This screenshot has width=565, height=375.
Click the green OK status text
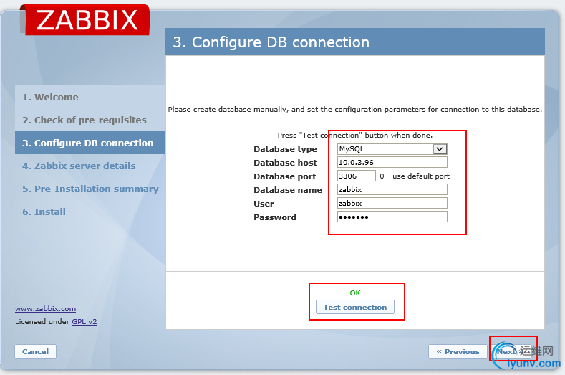[355, 293]
